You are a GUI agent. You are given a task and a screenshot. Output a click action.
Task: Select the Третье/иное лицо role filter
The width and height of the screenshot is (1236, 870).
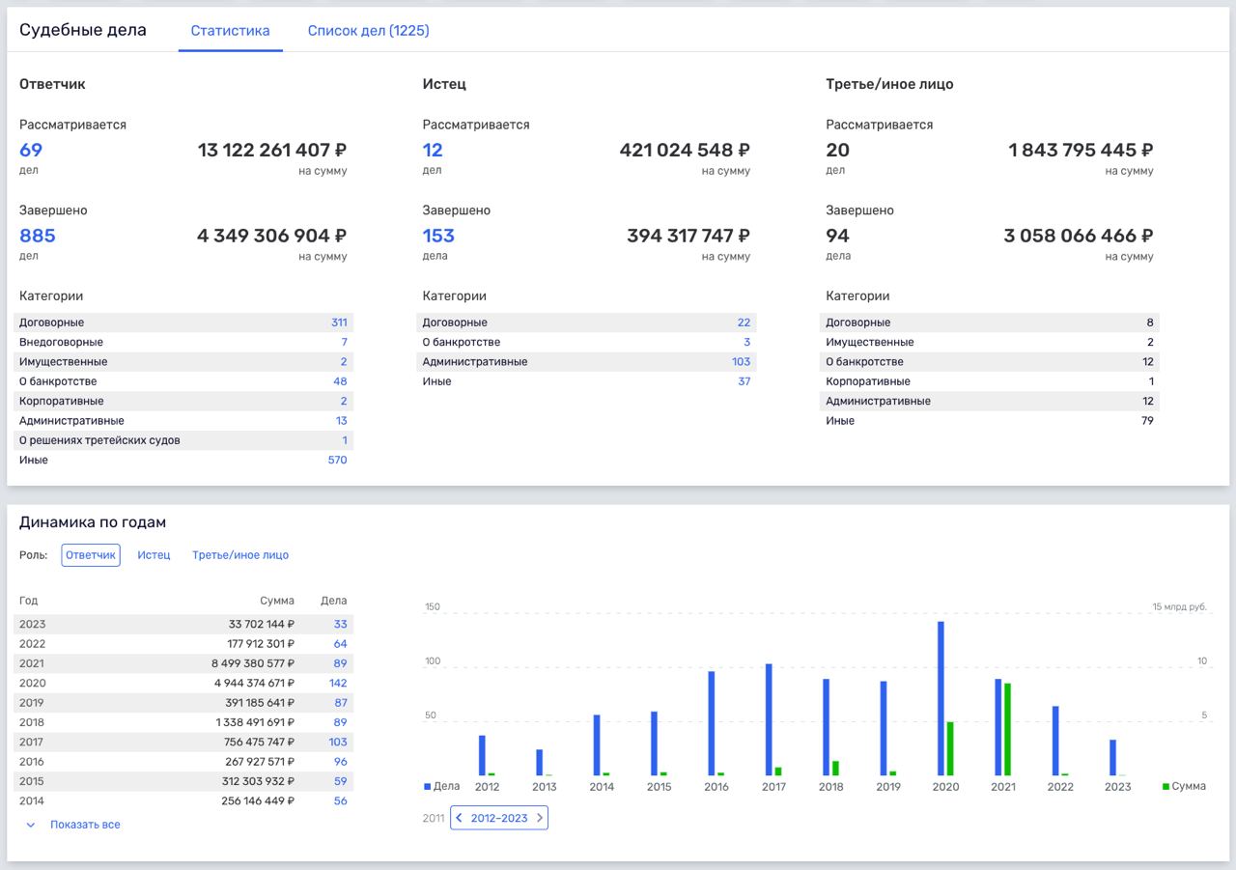pos(239,555)
